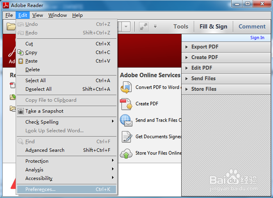Viewport: 273px width, 198px height.
Task: Click the Convert PDF to Word icon
Action: click(126, 87)
